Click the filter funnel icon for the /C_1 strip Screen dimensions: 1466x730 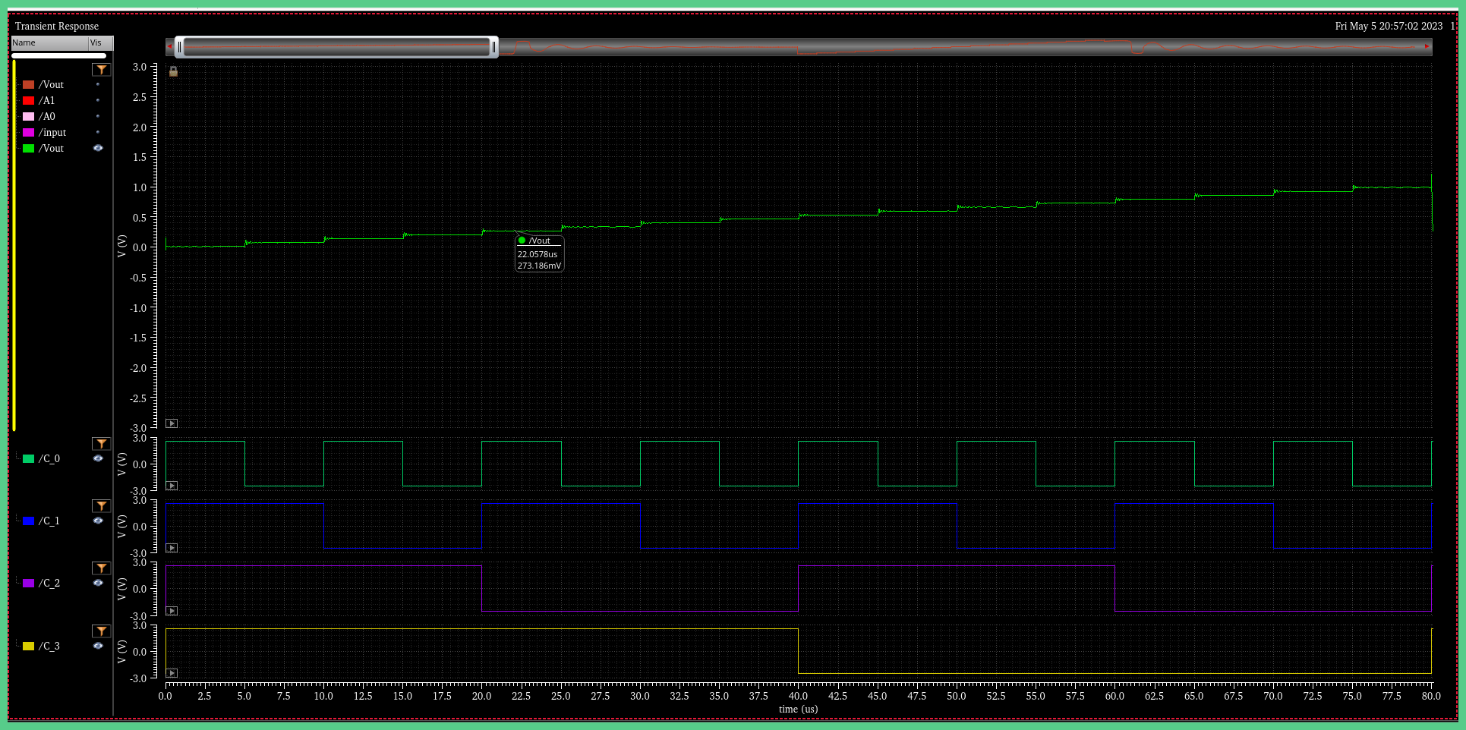[x=101, y=506]
